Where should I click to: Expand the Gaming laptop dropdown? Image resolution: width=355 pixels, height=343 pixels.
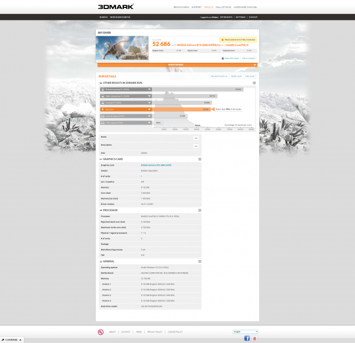pos(149,116)
